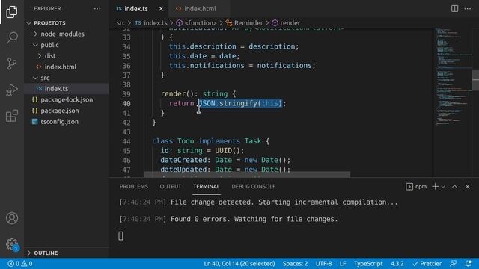Open the Run and Debug view
Screen dimensions: 479x269
coord(12,90)
